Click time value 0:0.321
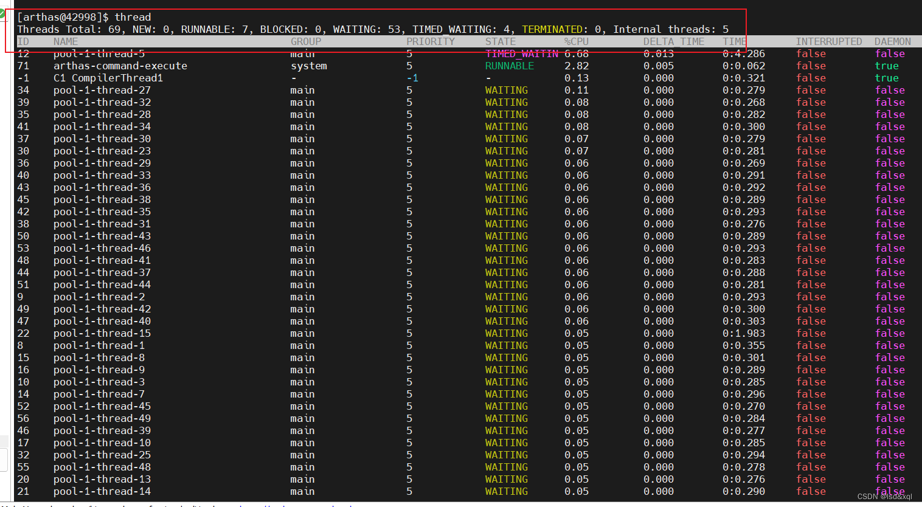 pos(744,78)
